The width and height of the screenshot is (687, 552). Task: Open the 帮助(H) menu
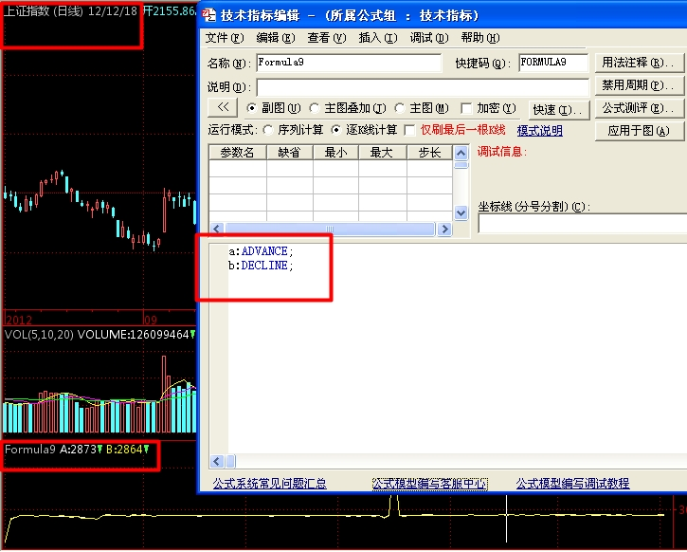[x=480, y=38]
